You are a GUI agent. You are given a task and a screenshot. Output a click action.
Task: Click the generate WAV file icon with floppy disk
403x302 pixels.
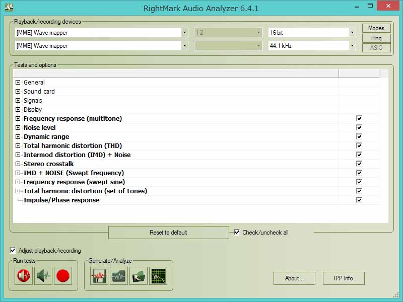coord(99,276)
